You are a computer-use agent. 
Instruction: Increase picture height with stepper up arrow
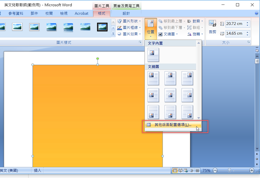247,22
